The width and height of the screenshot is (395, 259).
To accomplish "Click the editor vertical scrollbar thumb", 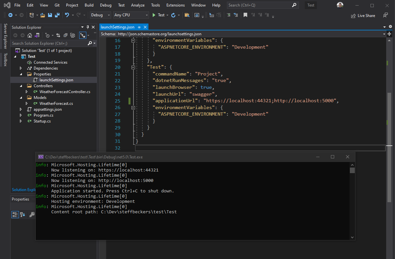I will click(389, 147).
